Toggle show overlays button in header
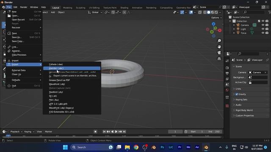Viewport: 271px width, 152px height. (191, 12)
